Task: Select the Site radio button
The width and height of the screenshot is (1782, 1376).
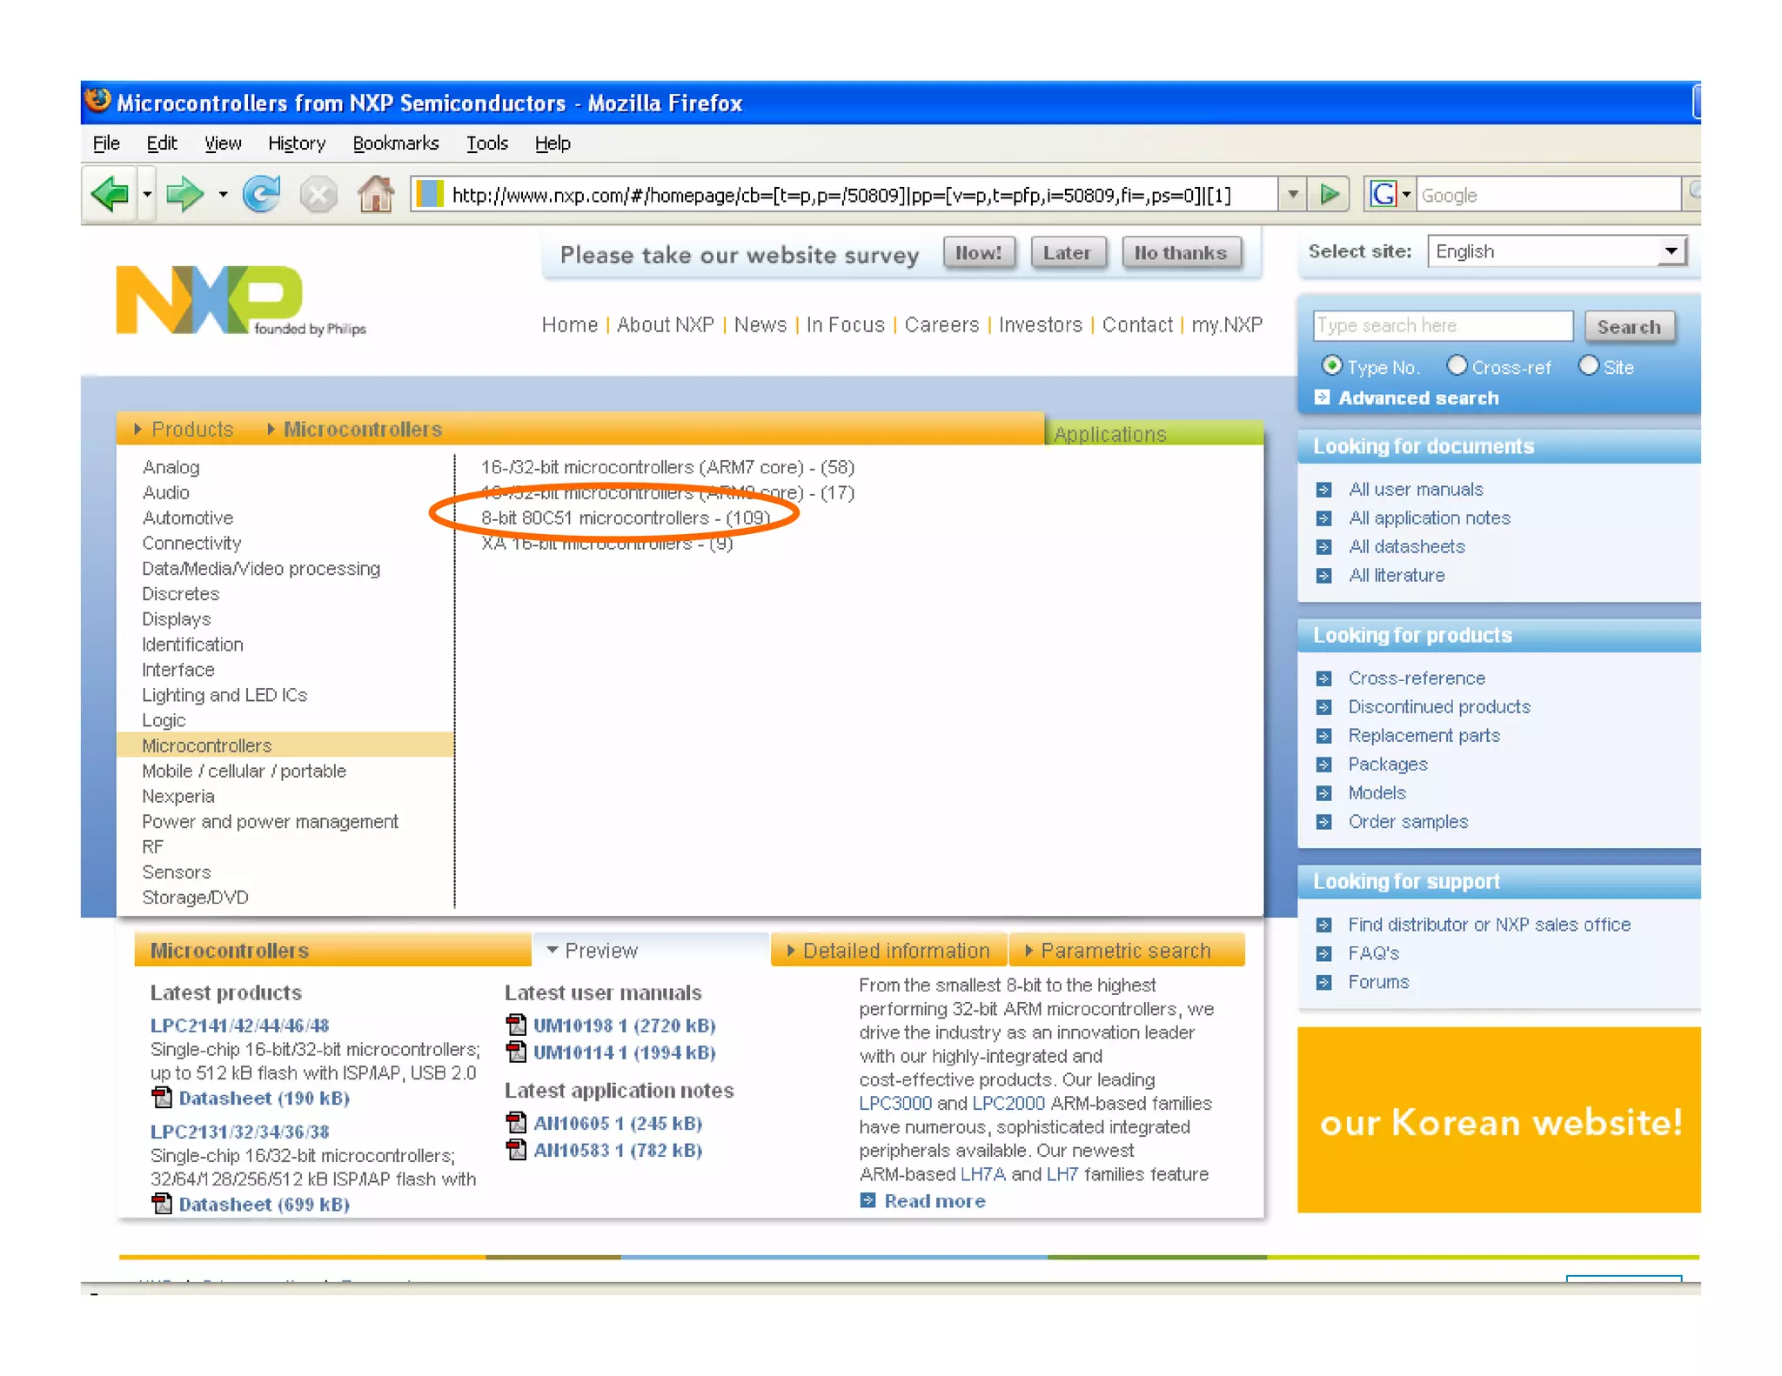Action: pos(1588,366)
